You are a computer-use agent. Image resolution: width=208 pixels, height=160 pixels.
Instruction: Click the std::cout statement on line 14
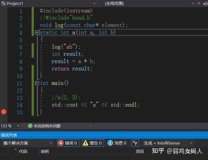click(96, 105)
